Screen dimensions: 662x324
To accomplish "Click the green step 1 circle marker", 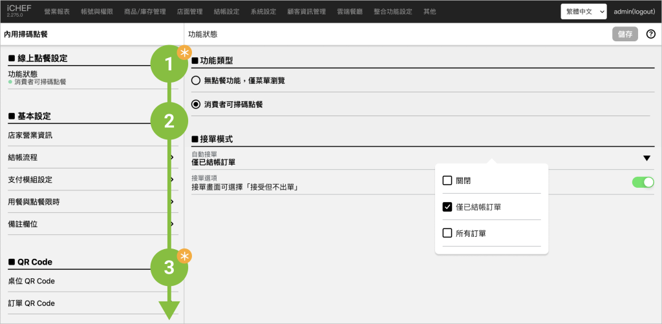I will click(169, 64).
